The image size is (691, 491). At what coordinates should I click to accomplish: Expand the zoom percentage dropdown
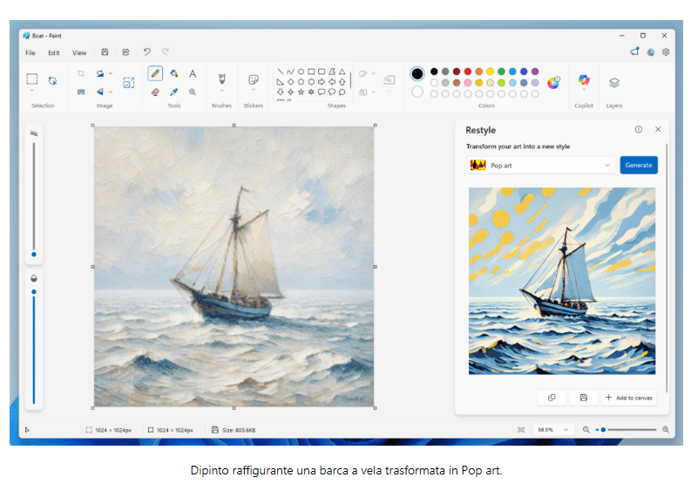[565, 430]
